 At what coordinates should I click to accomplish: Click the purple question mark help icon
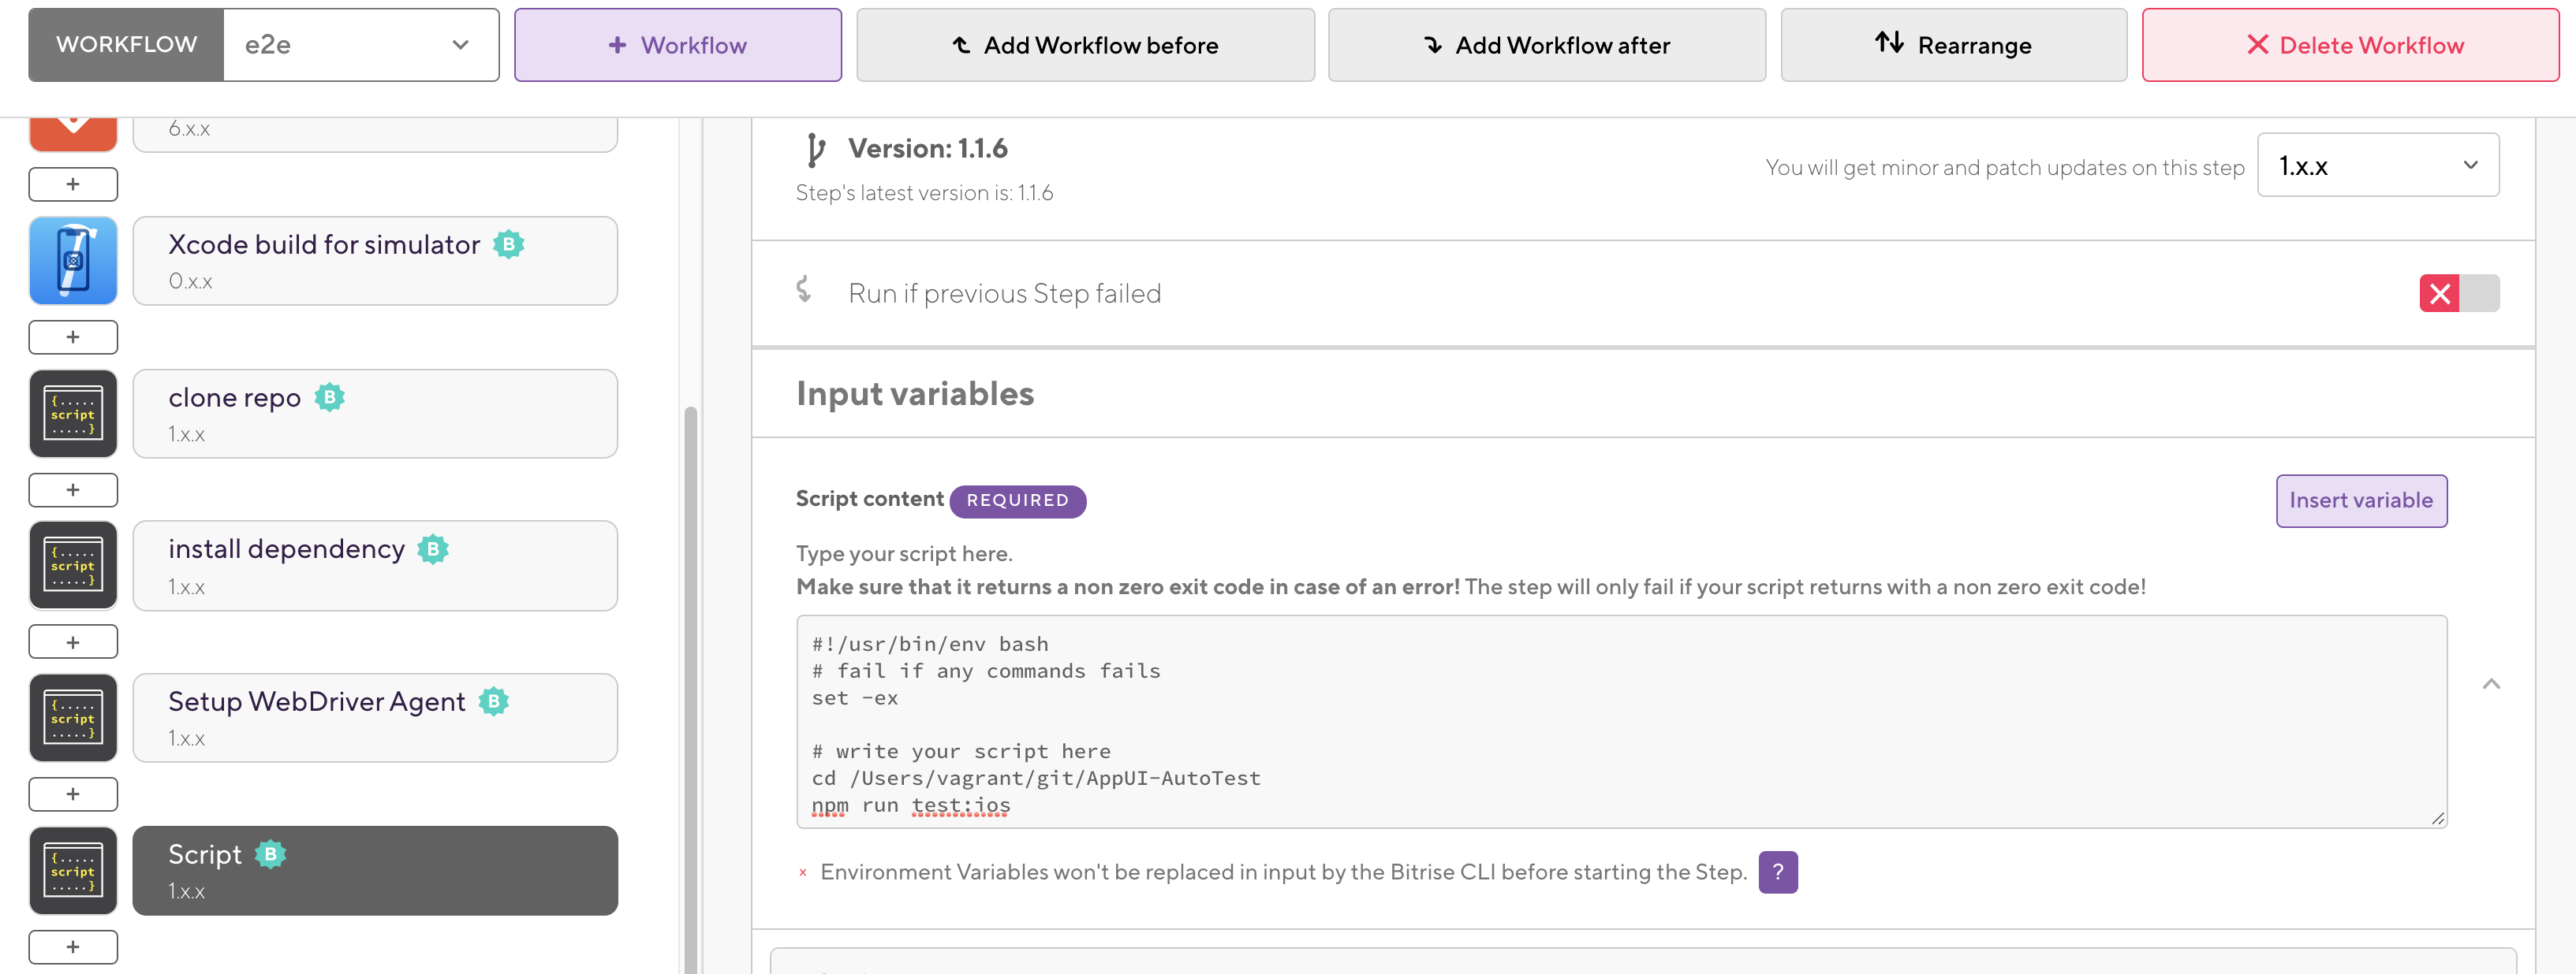coord(1777,872)
